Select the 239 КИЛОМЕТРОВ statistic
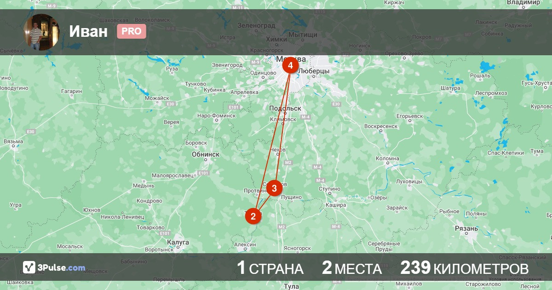Screen dimensions: 552x290 coord(465,268)
